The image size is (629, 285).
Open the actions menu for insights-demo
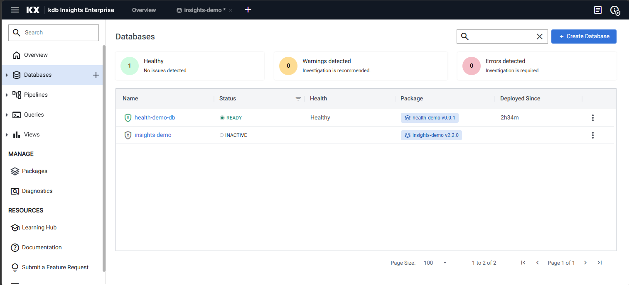click(x=593, y=135)
